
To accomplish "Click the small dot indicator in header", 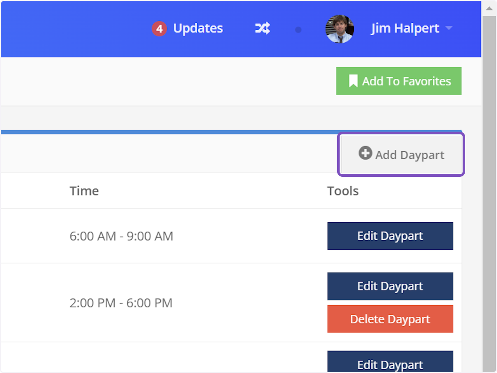I will pyautogui.click(x=298, y=30).
